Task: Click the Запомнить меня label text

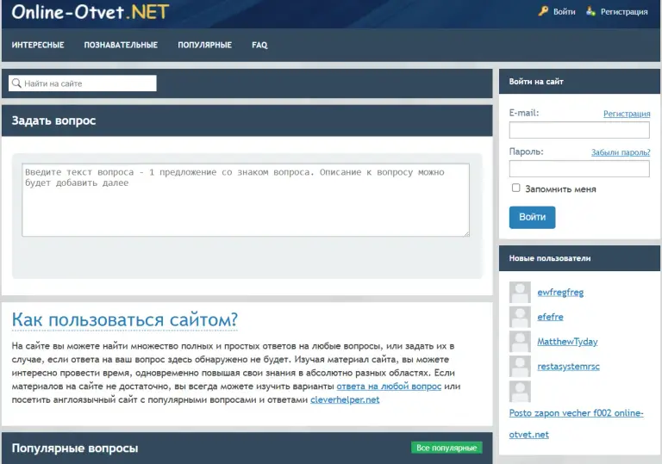Action: pos(560,189)
